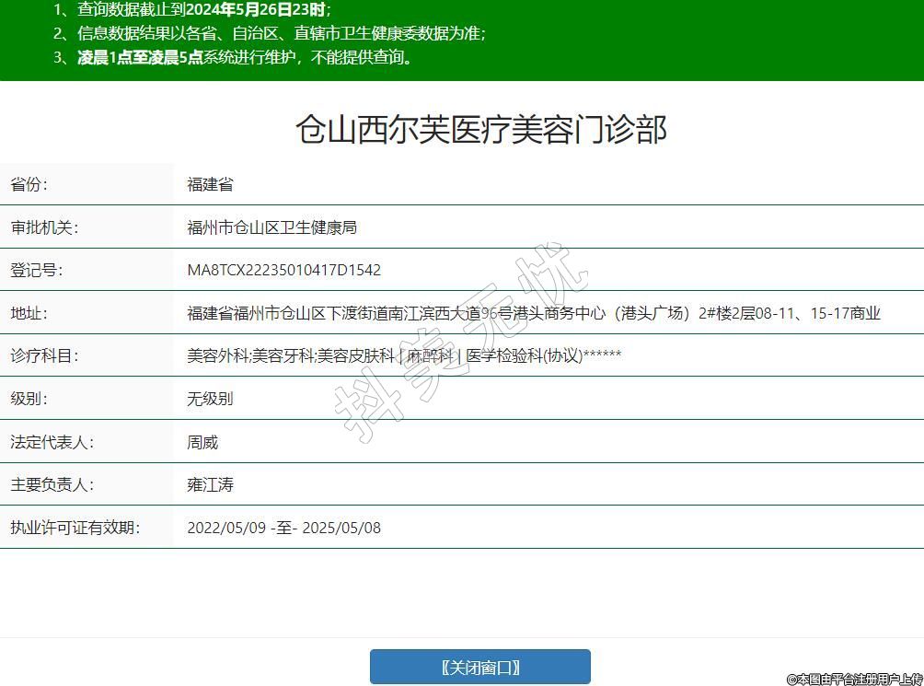This screenshot has width=924, height=686.
Task: Click the clinic title 仓山西尔芙医疗美容门诊部
Action: pyautogui.click(x=480, y=130)
